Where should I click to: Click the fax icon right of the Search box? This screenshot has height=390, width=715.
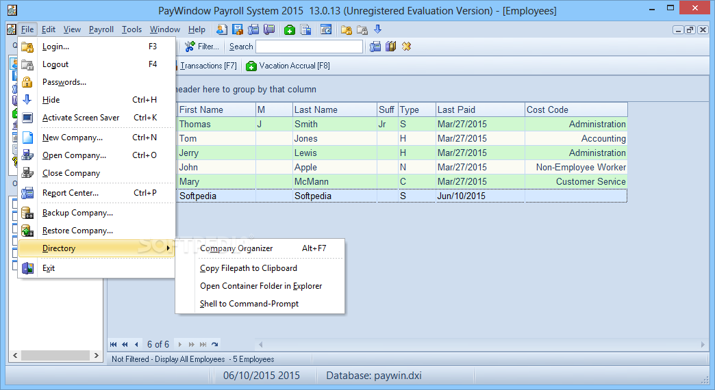(x=375, y=47)
